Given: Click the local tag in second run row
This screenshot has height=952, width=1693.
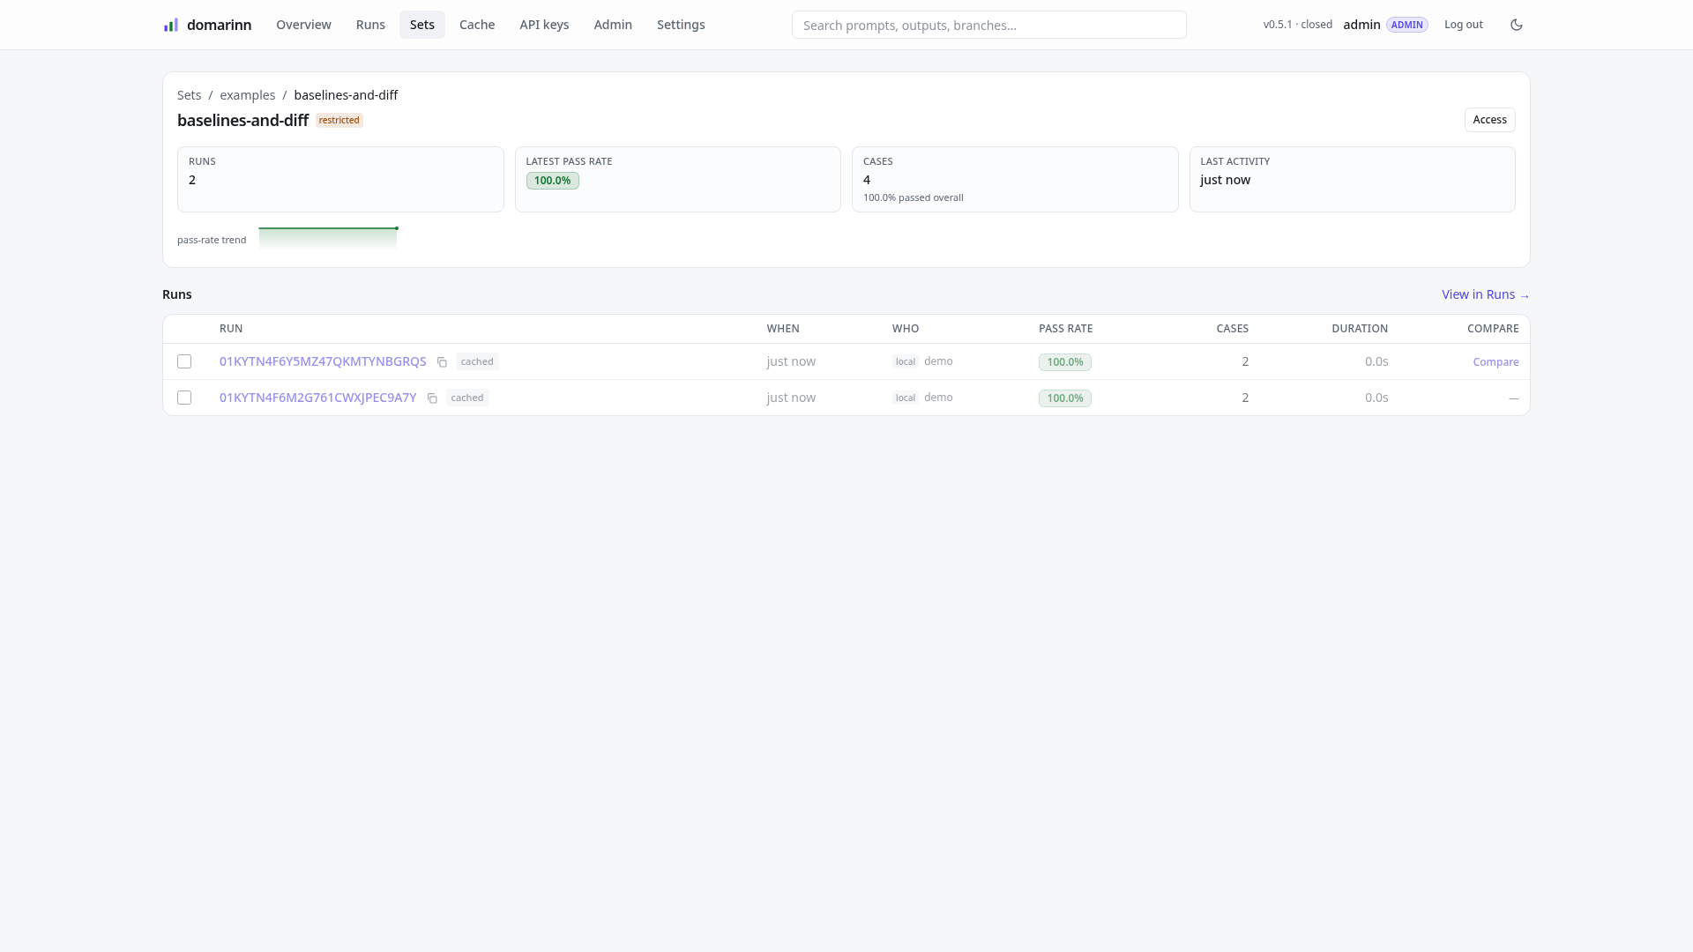Looking at the screenshot, I should (906, 398).
